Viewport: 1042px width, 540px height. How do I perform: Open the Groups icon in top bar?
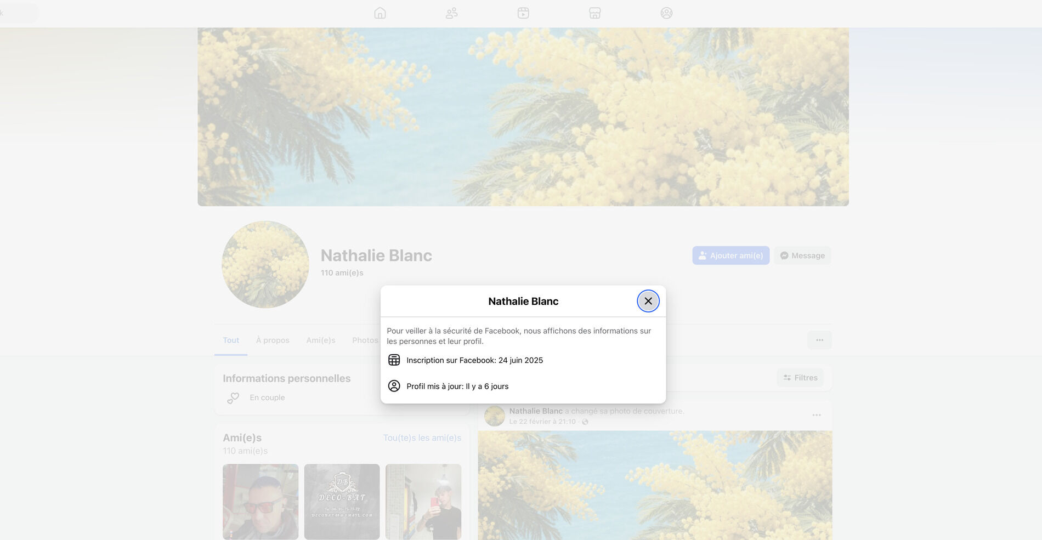coord(666,13)
